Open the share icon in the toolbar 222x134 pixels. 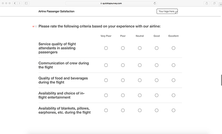(207, 3)
